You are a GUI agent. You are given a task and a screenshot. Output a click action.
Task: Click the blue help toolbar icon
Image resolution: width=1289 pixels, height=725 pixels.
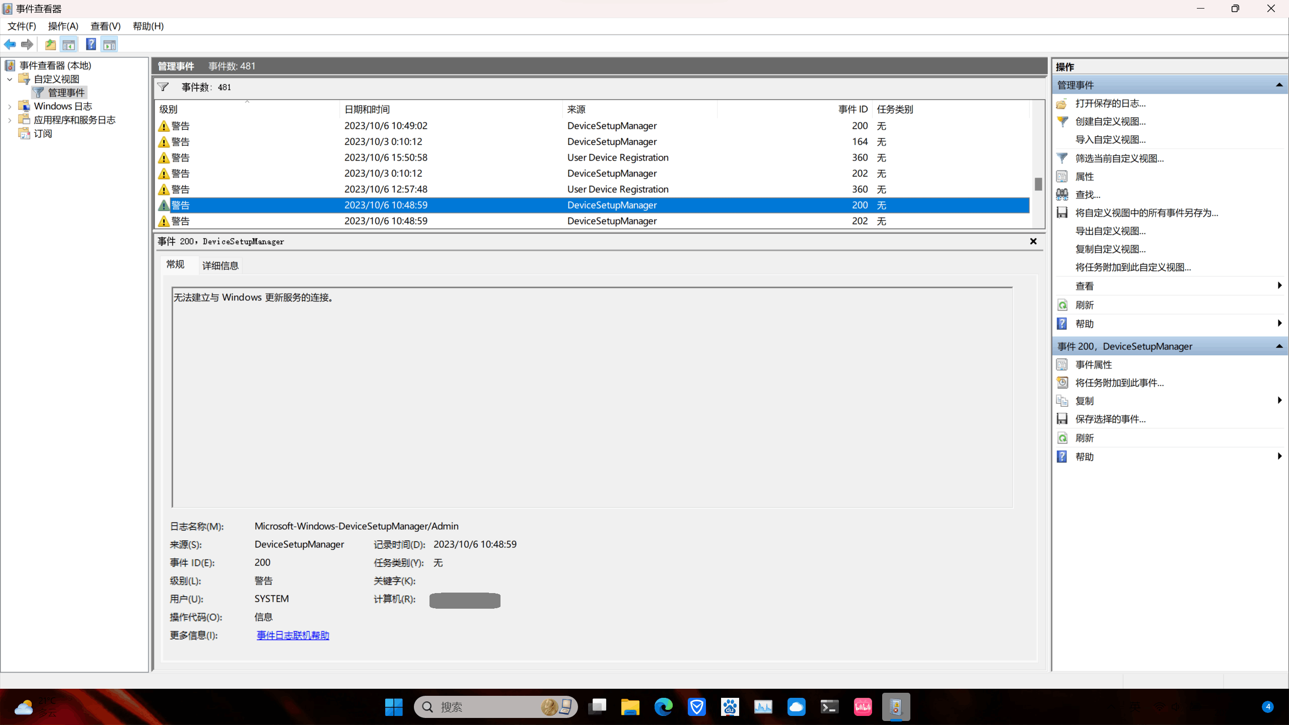[x=91, y=44]
